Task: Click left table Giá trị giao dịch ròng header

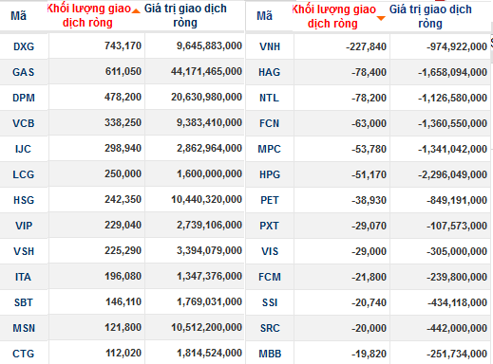Action: [185, 15]
